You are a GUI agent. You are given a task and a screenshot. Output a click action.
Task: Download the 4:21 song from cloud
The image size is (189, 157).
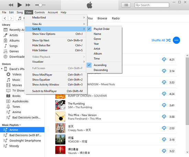coord(164,59)
